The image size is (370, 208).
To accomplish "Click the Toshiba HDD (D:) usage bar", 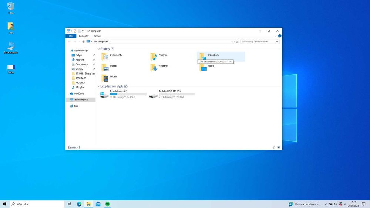I will click(x=177, y=94).
